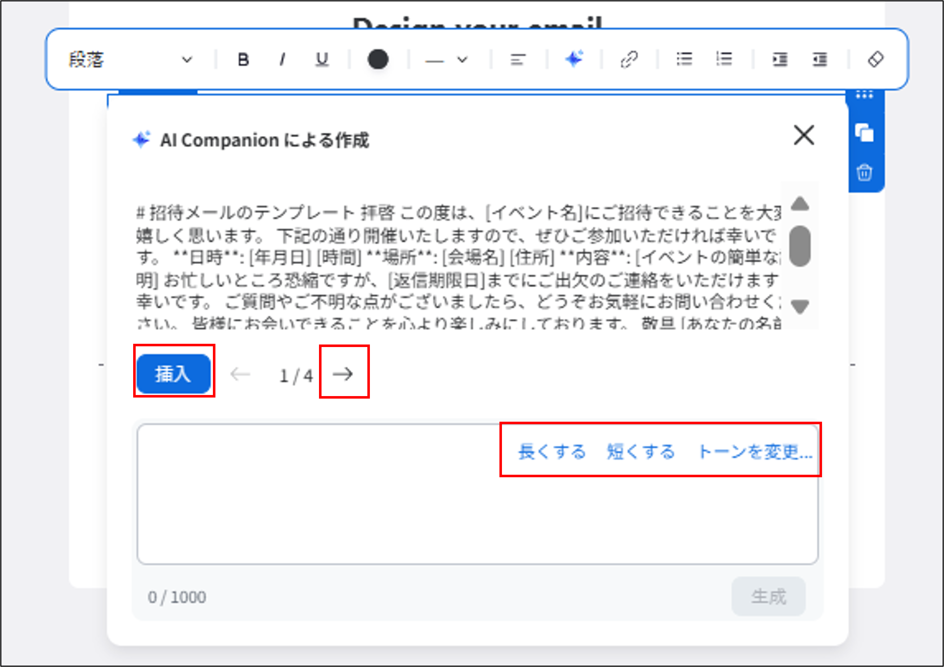
Task: Toggle bold formatting
Action: 244,60
